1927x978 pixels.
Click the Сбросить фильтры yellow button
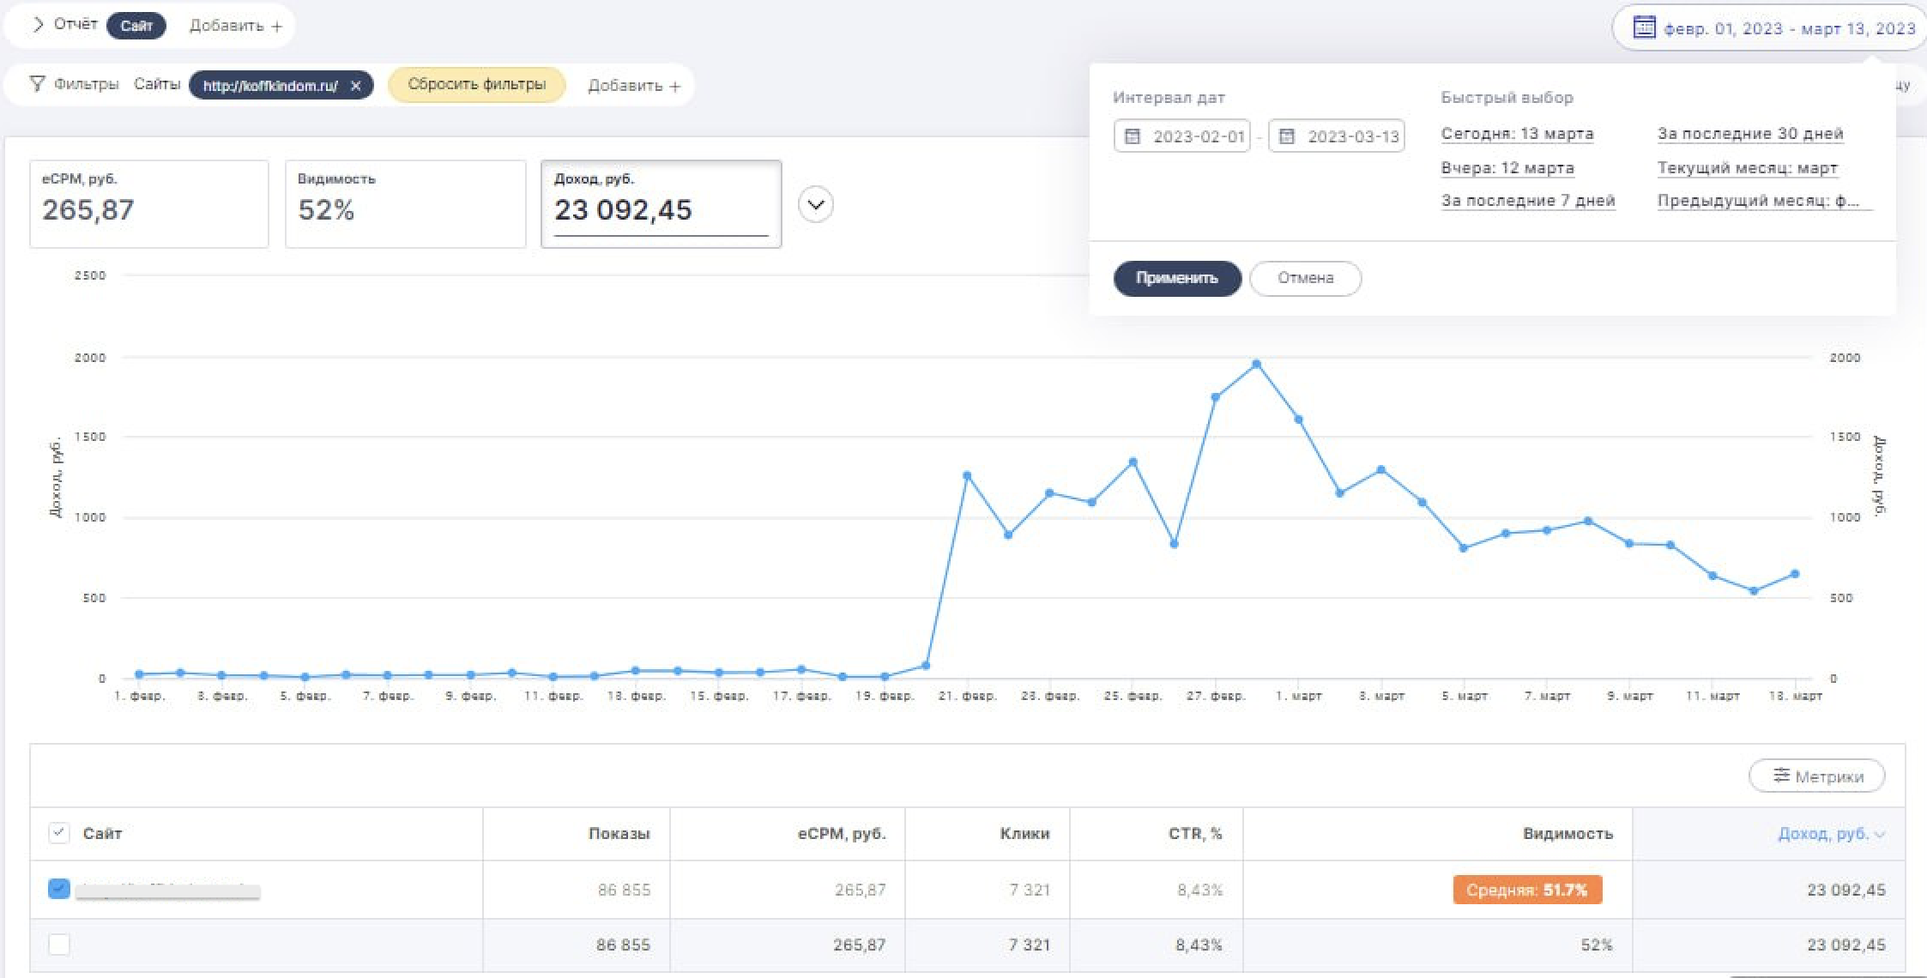pos(476,85)
